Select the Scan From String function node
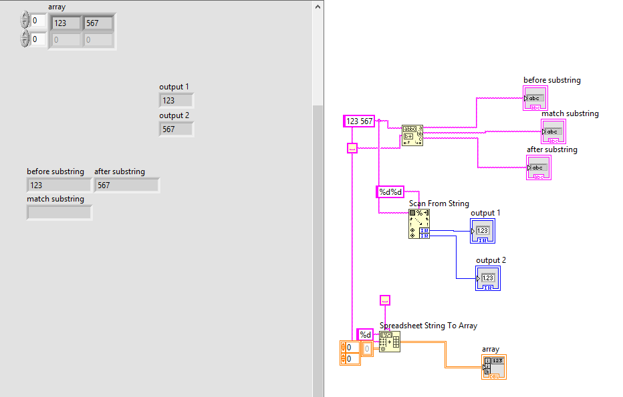Screen dimensions: 623x397 click(x=419, y=224)
